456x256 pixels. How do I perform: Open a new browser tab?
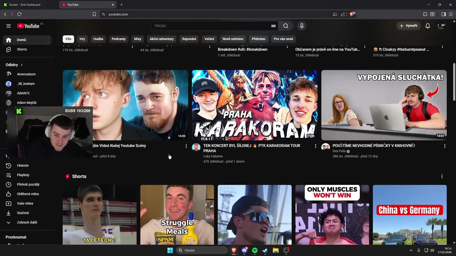click(x=121, y=5)
